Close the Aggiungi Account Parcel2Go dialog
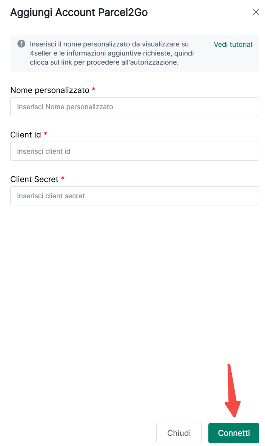The image size is (265, 446). (256, 12)
